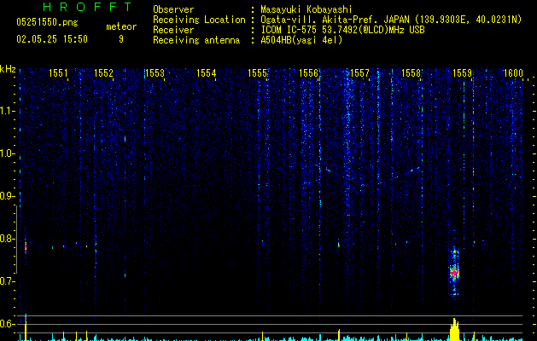The image size is (537, 341).
Task: Click the meteor label
Action: coord(121,26)
